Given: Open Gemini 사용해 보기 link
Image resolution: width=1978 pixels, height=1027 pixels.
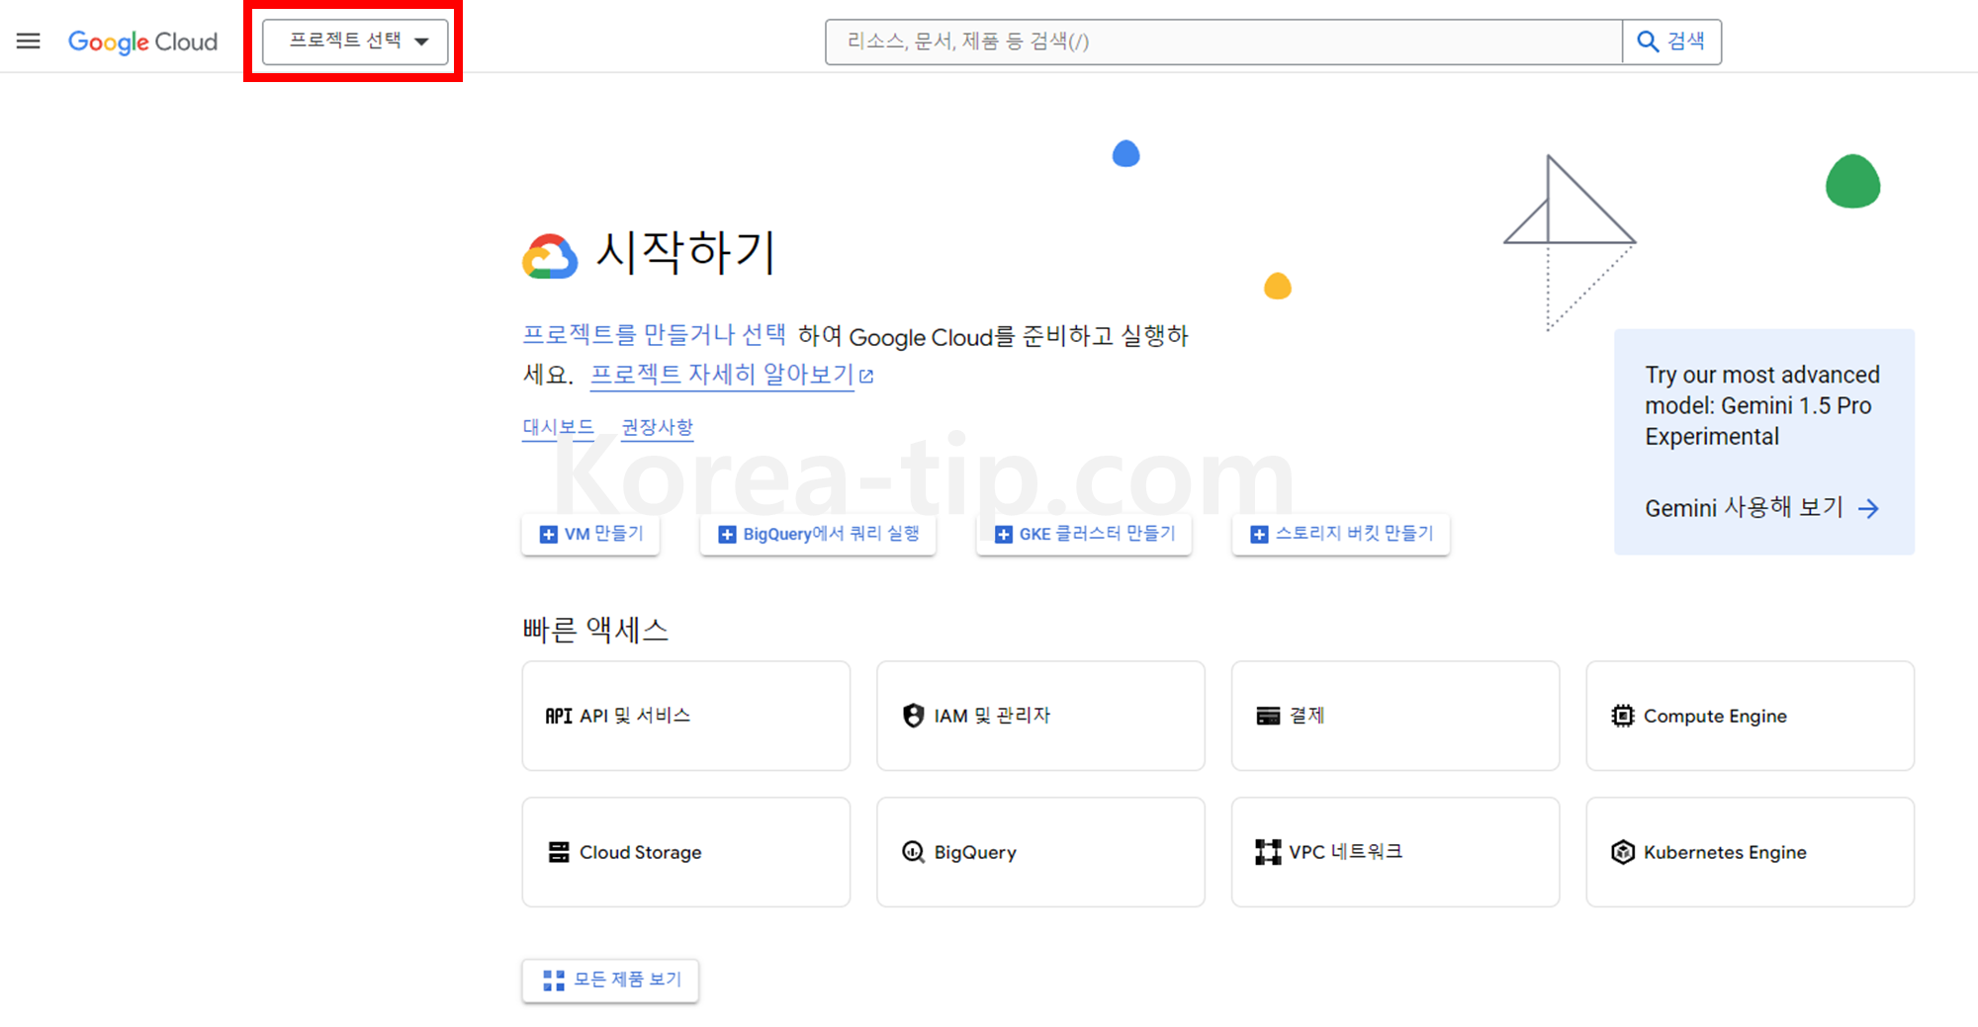Looking at the screenshot, I should (1761, 508).
